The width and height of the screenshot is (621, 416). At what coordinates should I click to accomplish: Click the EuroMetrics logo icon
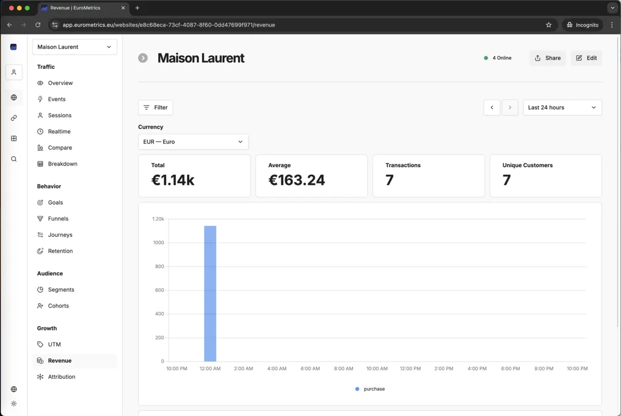pos(13,47)
